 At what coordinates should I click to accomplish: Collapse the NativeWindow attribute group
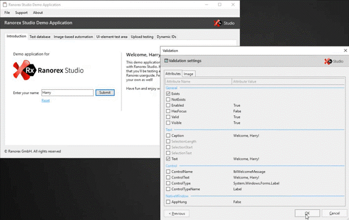pyautogui.click(x=177, y=196)
